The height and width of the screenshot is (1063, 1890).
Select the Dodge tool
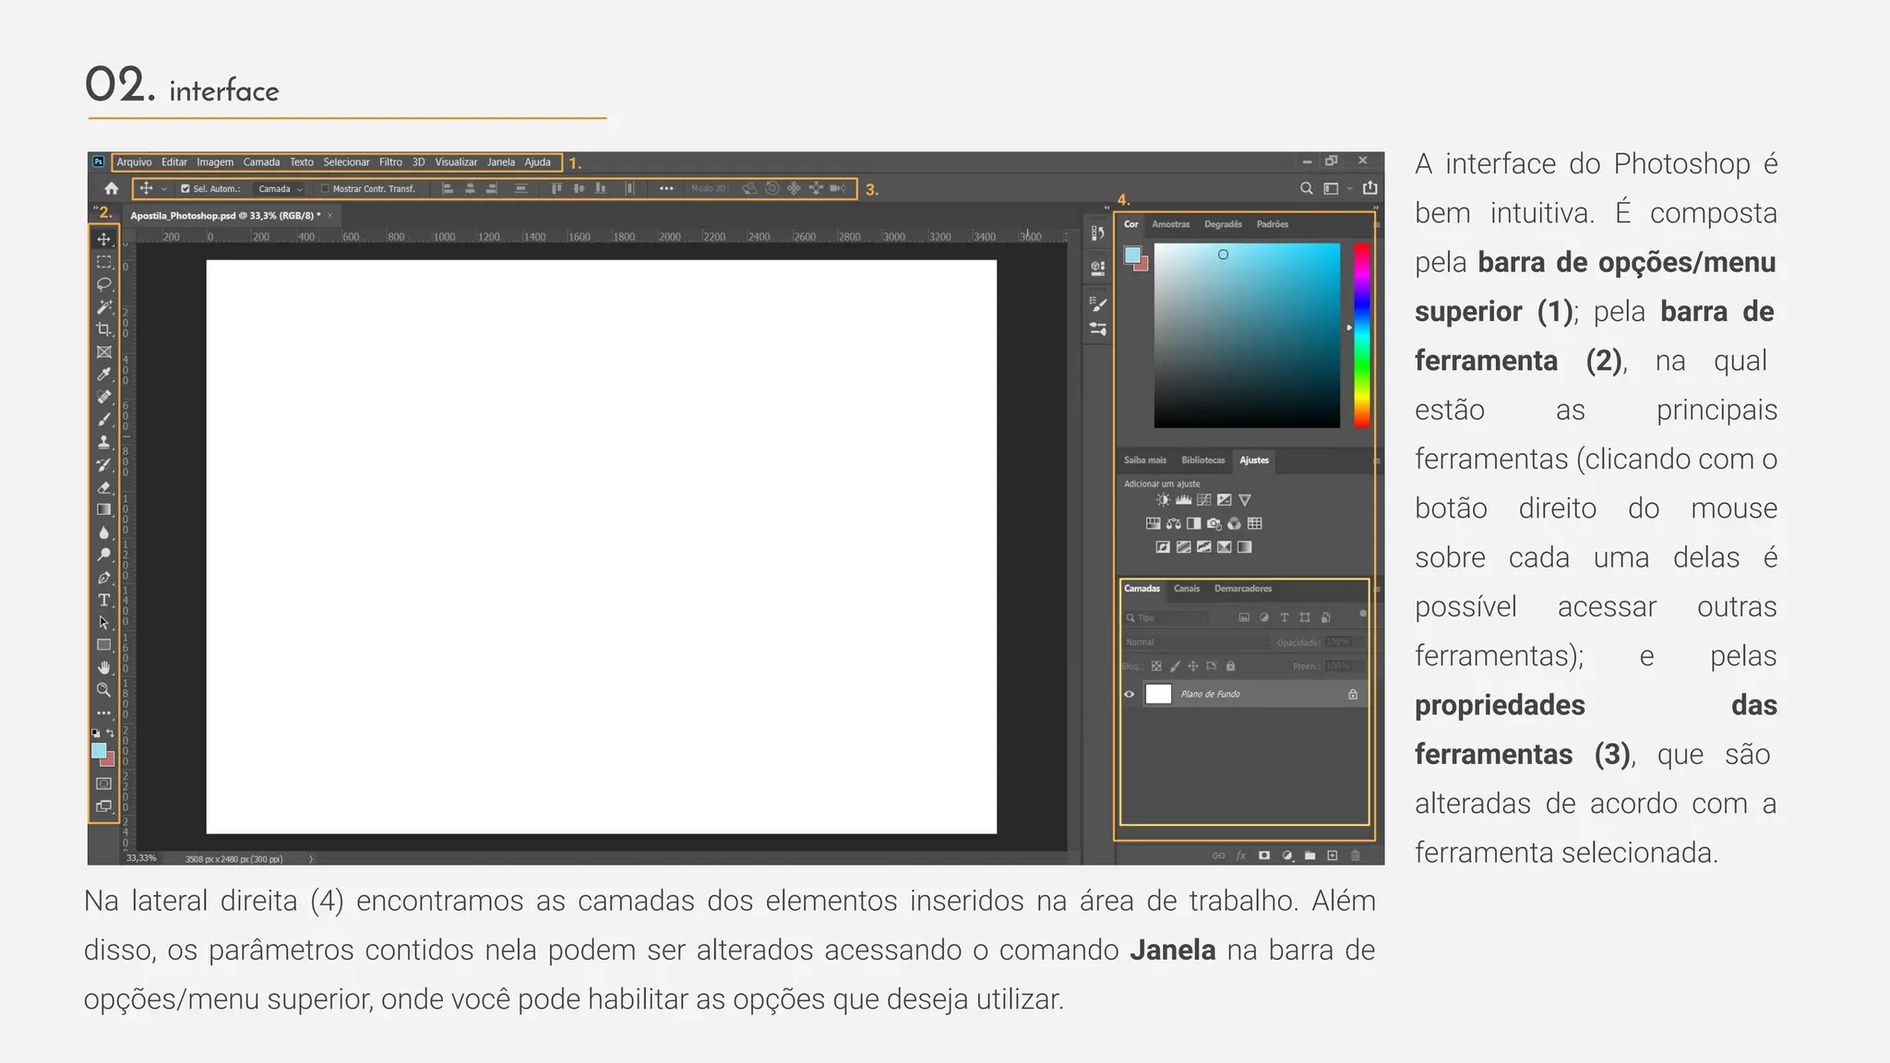pos(104,555)
